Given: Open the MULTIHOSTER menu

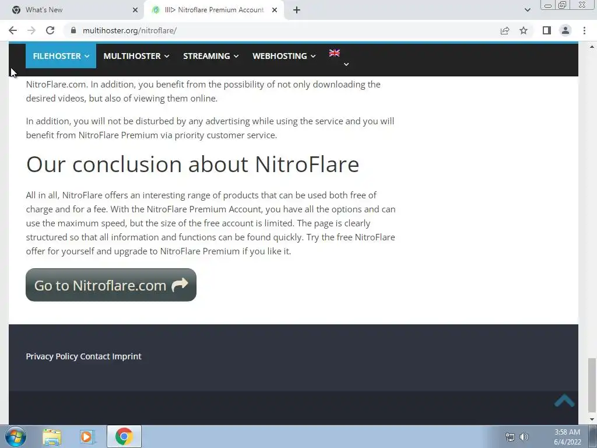Looking at the screenshot, I should (x=136, y=56).
